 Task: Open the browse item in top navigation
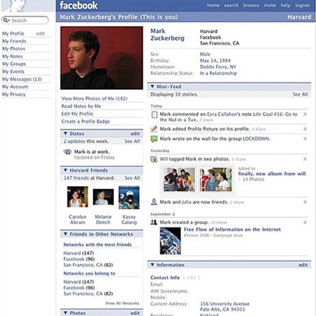pyautogui.click(x=251, y=5)
